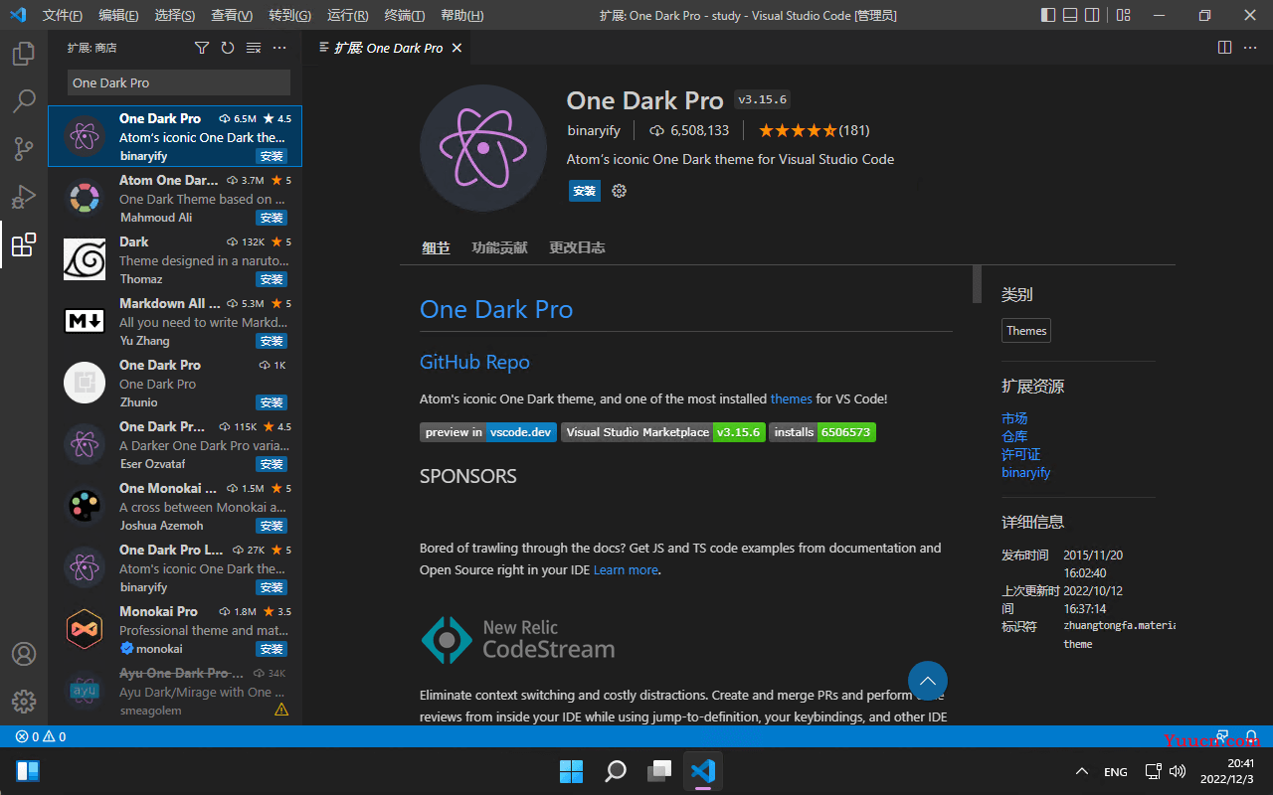Viewport: 1273px width, 795px height.
Task: Click the preview in vscode.dev badge
Action: pyautogui.click(x=488, y=432)
